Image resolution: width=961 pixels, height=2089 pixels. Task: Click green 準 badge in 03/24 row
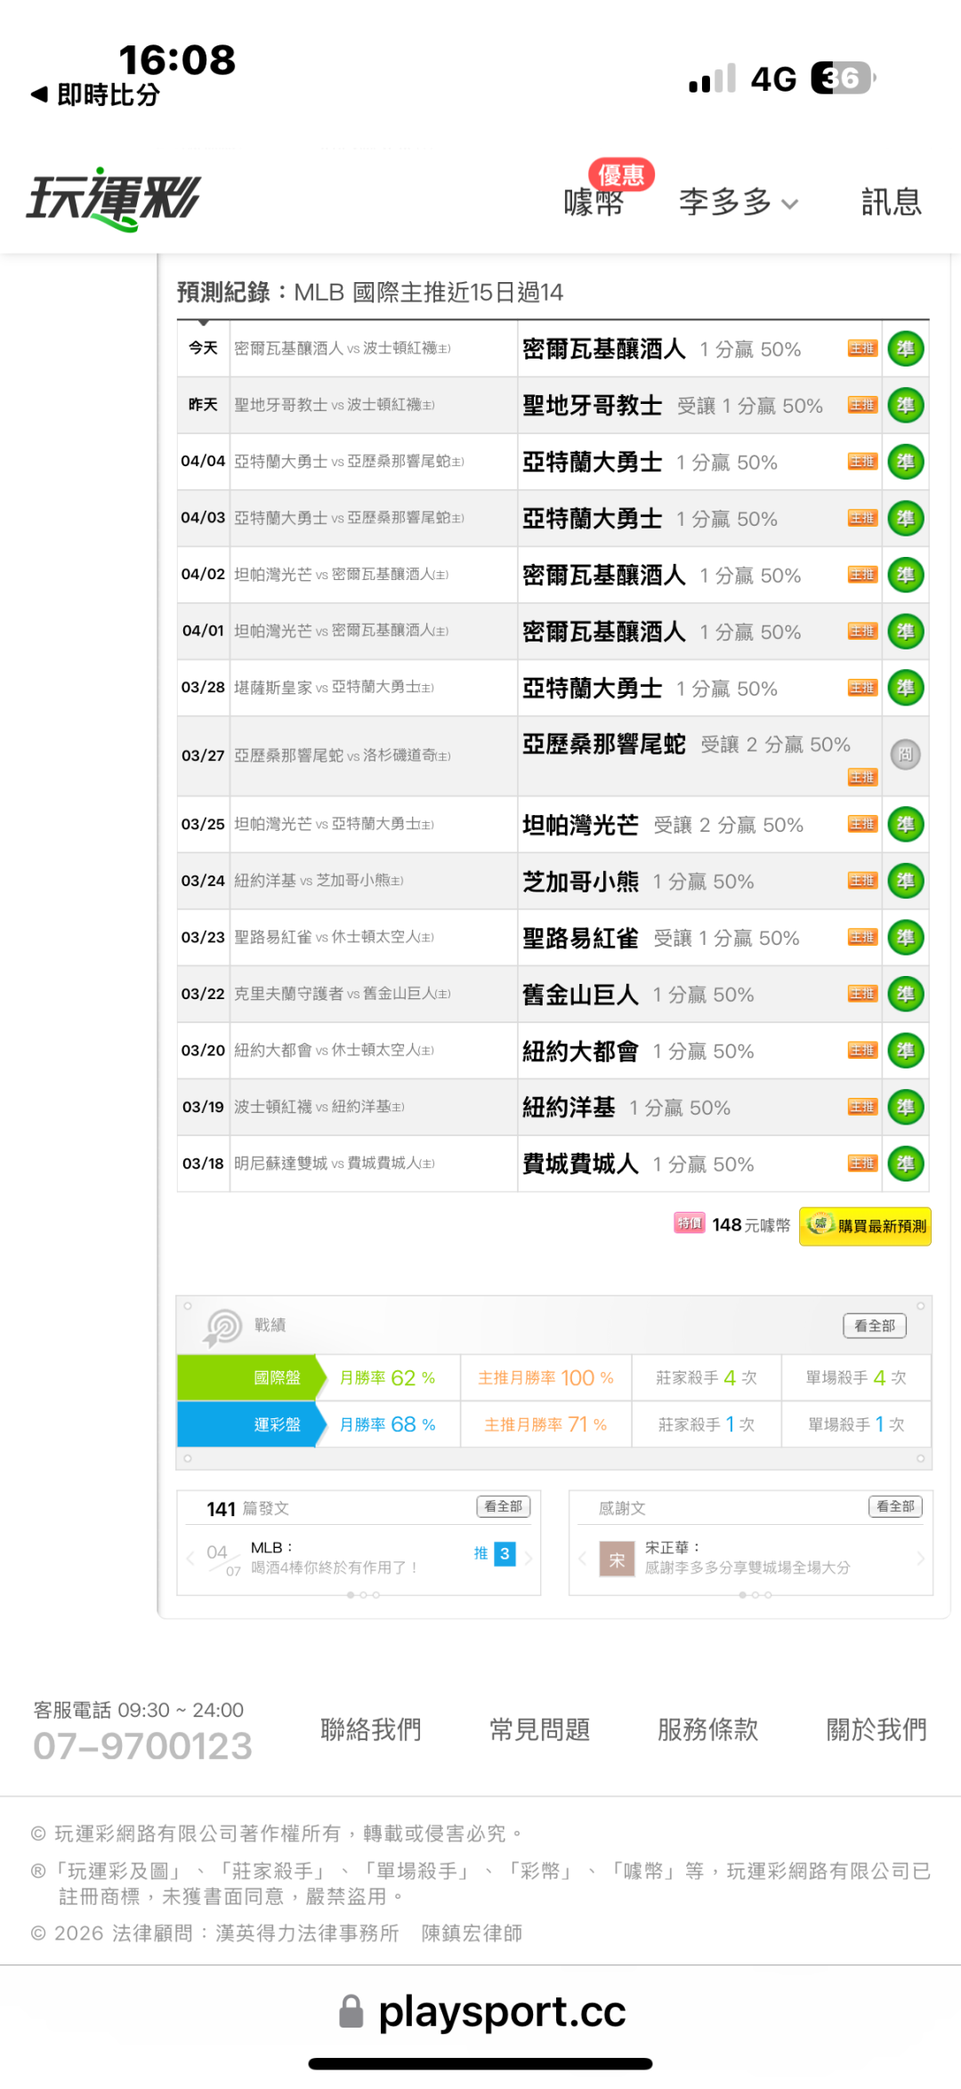pyautogui.click(x=906, y=881)
